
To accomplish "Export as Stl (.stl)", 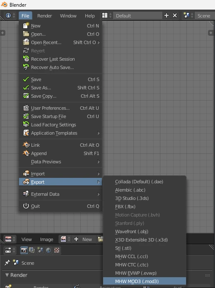I will pyautogui.click(x=145, y=248).
